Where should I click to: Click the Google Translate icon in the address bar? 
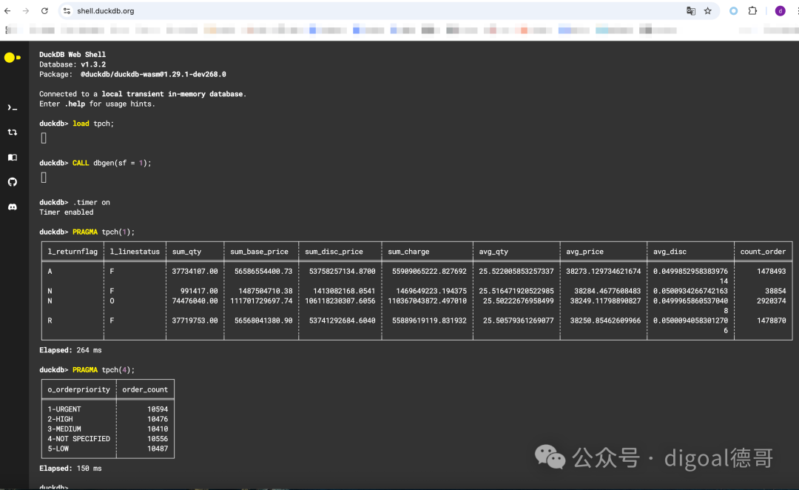click(x=690, y=10)
